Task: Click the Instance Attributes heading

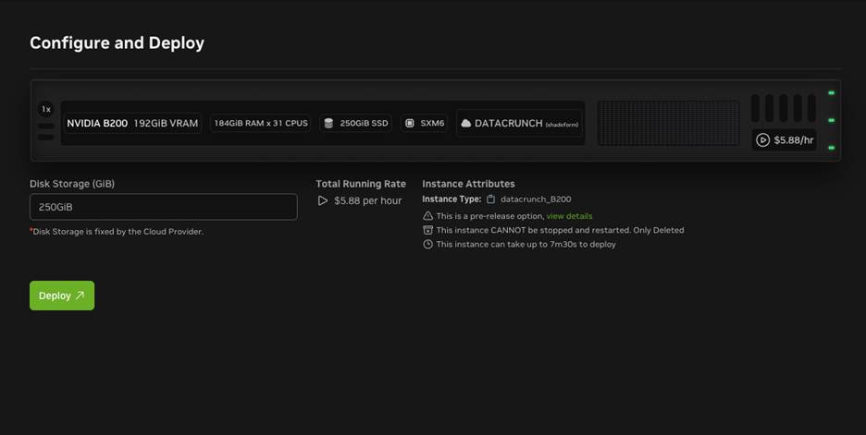Action: click(468, 184)
